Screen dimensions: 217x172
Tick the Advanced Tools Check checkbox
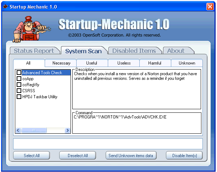(x=19, y=72)
